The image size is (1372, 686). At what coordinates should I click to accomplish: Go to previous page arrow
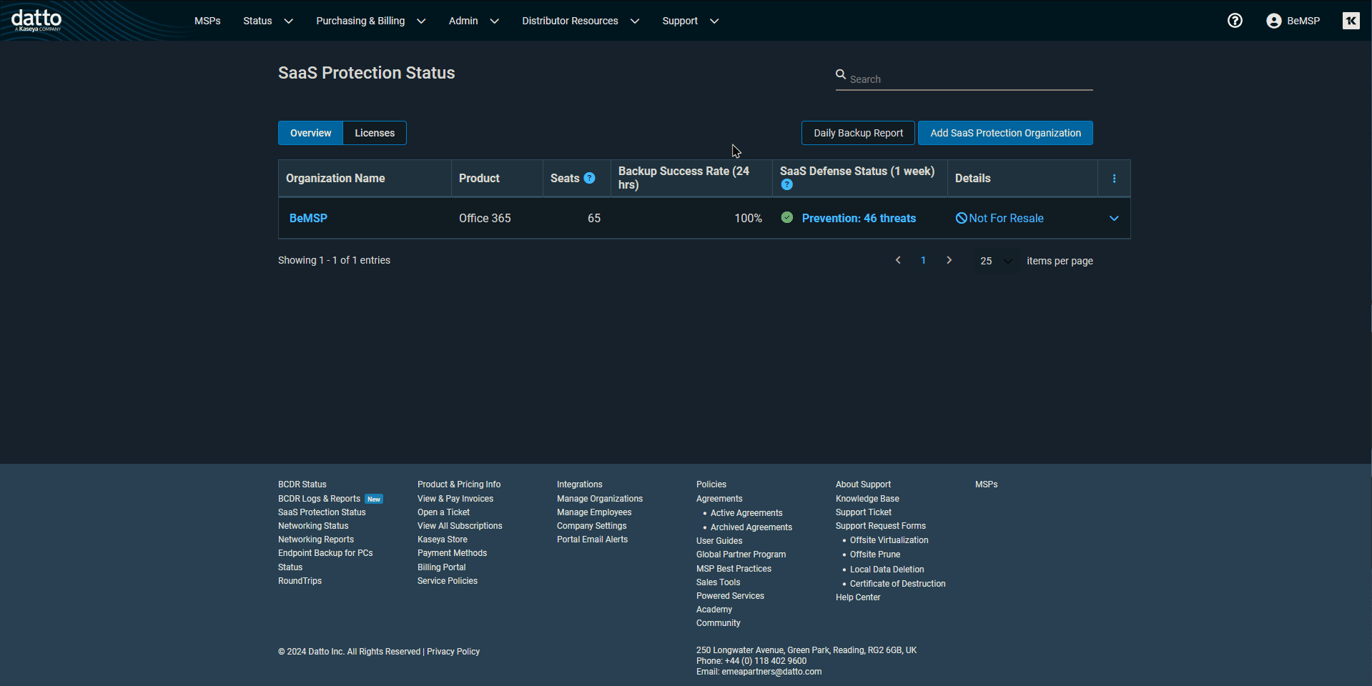[x=898, y=261]
